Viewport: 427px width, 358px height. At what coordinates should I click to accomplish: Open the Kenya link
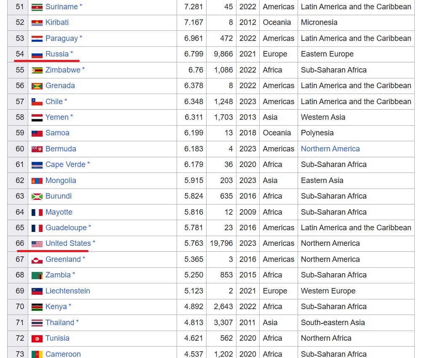[x=56, y=307]
